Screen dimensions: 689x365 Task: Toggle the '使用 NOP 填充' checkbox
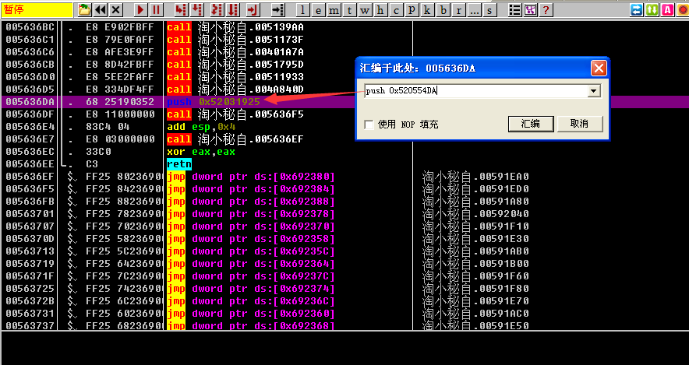(369, 125)
